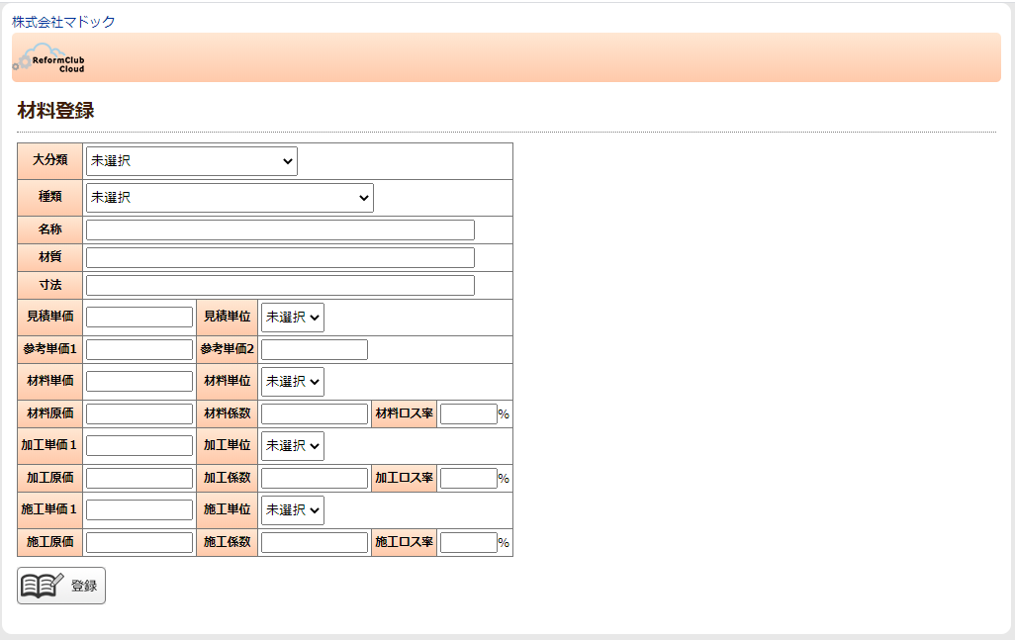Open the 株式会社マドック link

[x=63, y=22]
